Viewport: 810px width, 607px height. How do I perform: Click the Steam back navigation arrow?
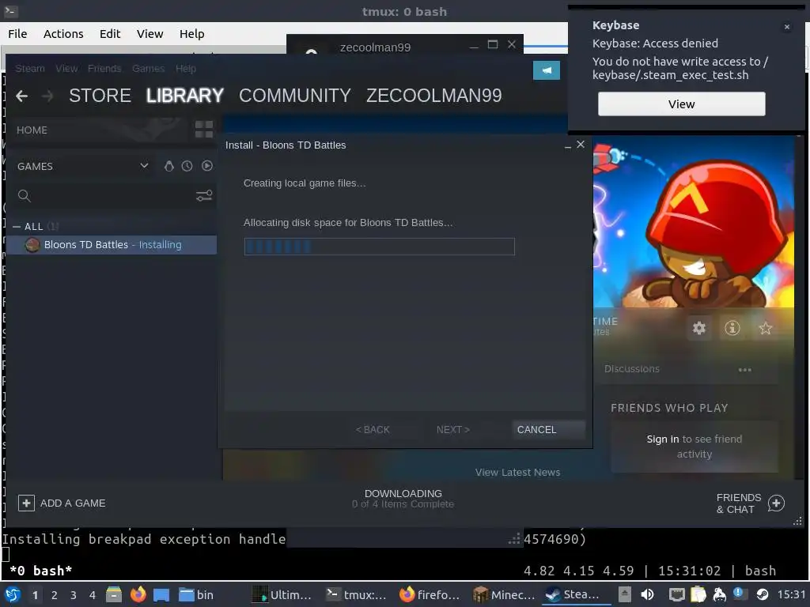(x=21, y=96)
